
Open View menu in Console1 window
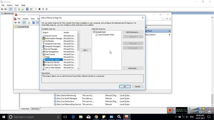(x=33, y=19)
